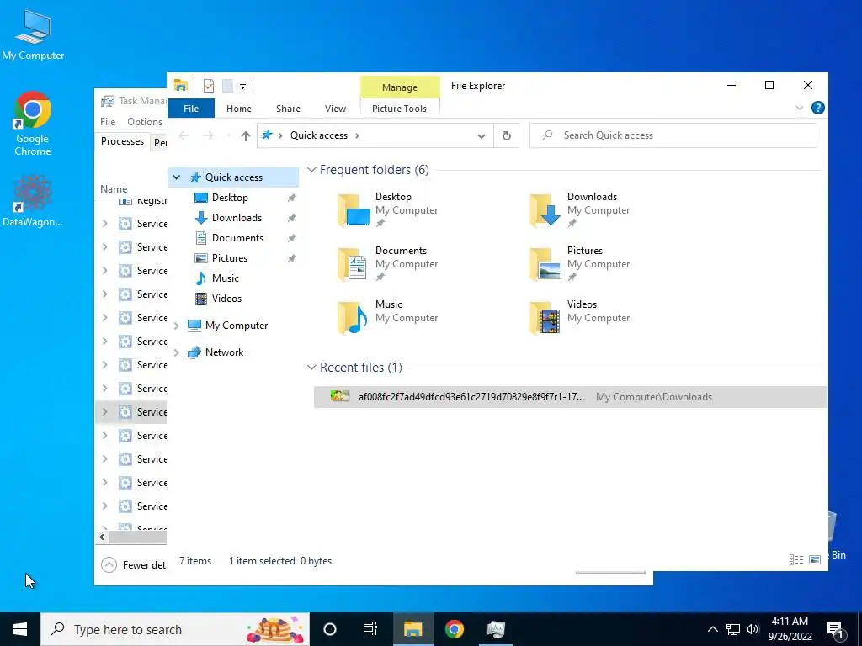Click the New Folder quick access toolbar icon

point(227,86)
